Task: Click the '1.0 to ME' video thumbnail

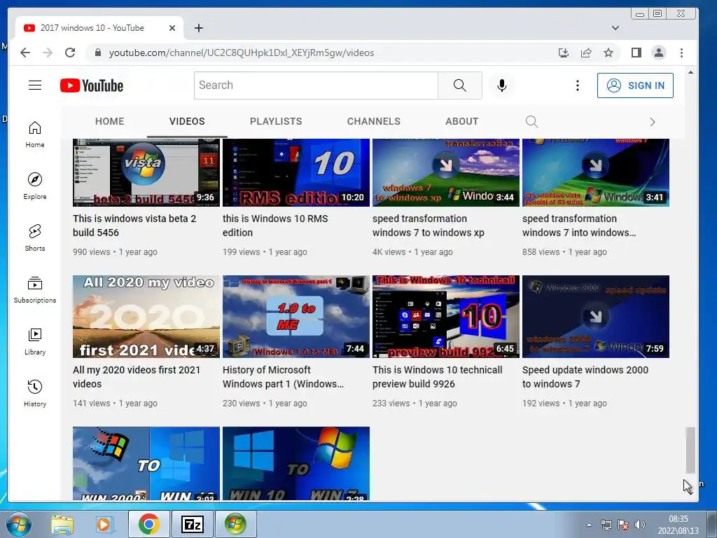Action: click(296, 317)
